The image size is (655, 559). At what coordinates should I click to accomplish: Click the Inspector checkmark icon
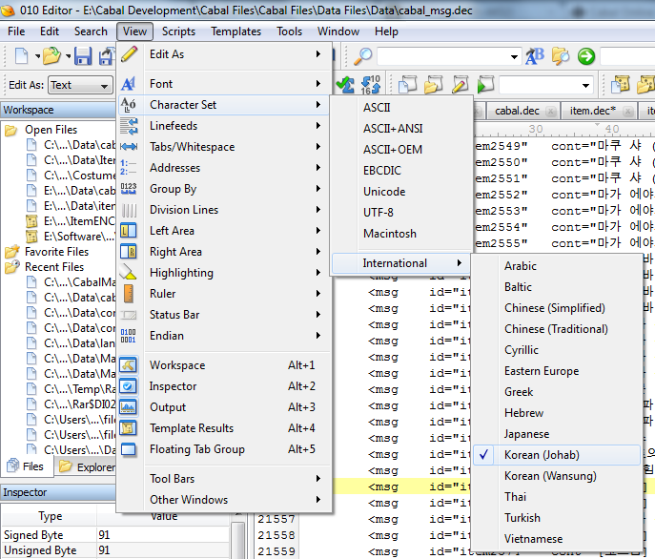[129, 386]
